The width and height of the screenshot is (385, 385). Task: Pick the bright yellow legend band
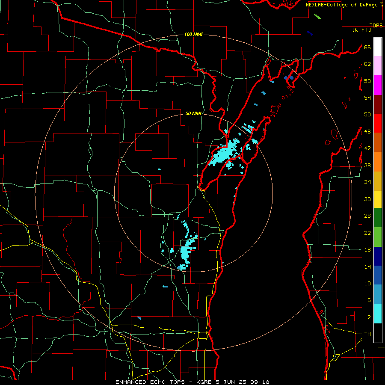pyautogui.click(x=378, y=199)
